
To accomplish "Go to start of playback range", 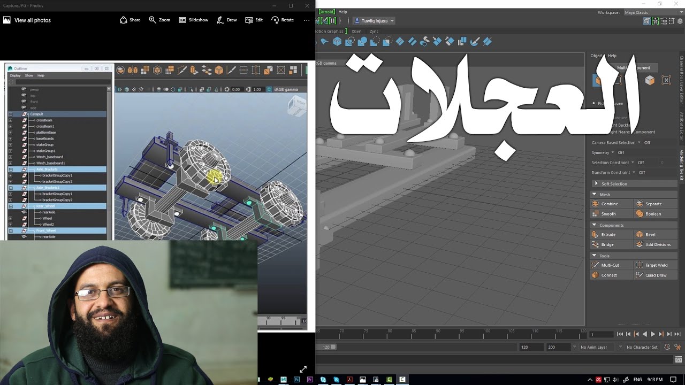I will [620, 334].
